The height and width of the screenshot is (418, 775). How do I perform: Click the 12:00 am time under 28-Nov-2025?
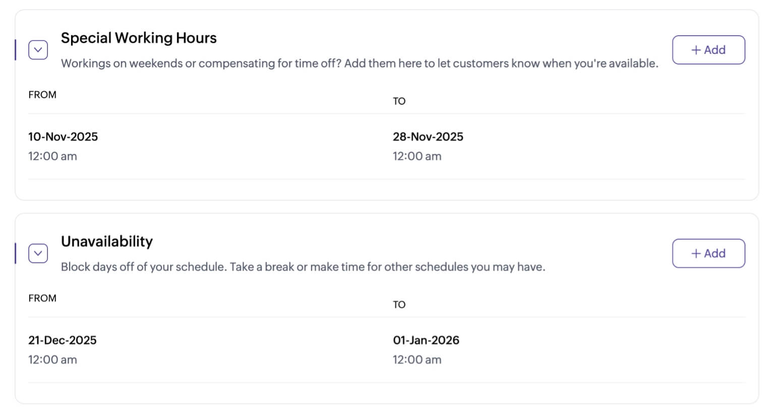(417, 157)
